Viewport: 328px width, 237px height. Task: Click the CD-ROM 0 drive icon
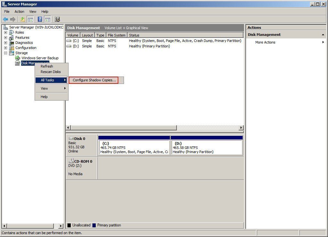tap(71, 161)
